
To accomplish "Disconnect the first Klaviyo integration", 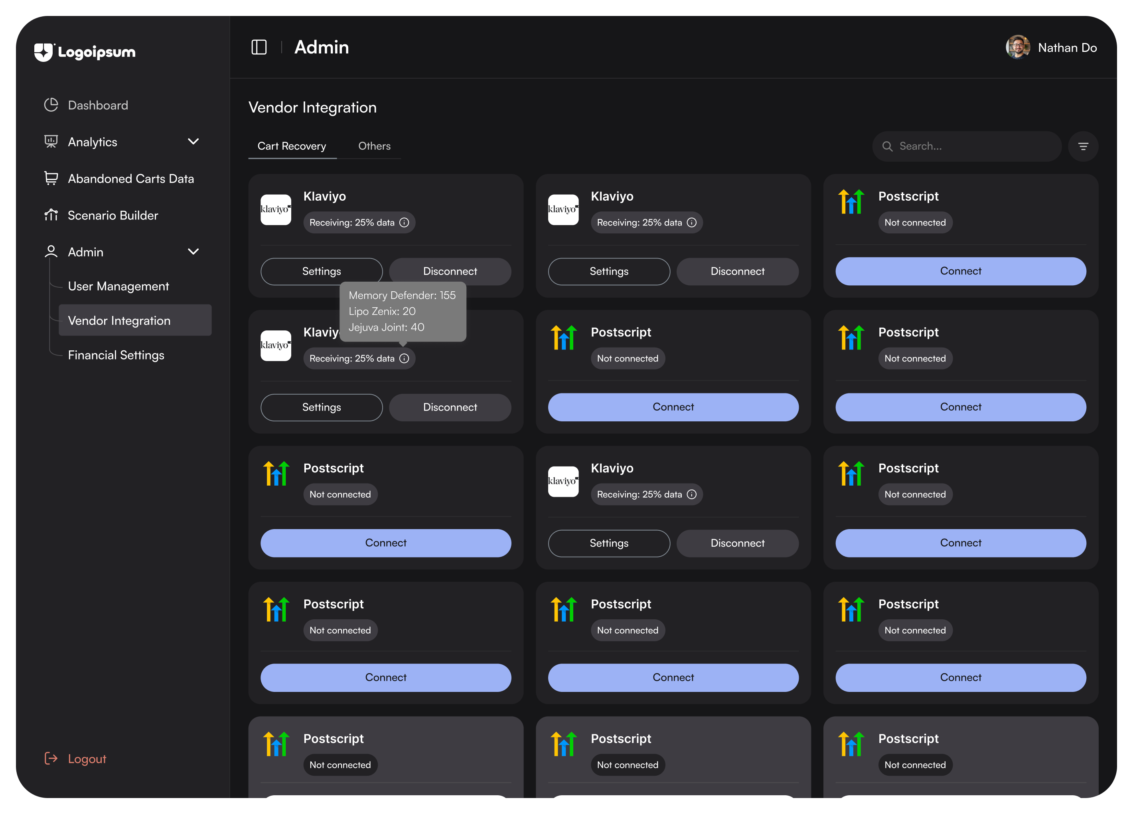I will [450, 271].
